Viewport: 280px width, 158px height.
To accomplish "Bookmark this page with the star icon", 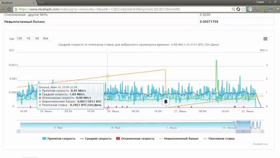I will click(243, 9).
